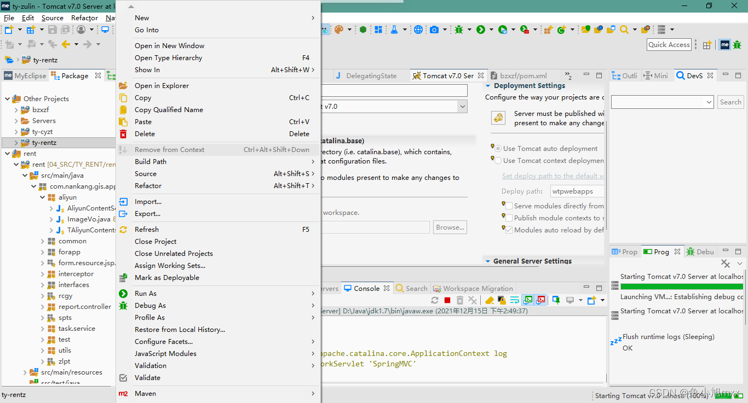The height and width of the screenshot is (403, 748).
Task: Check Publish module contexts checkbox
Action: tap(509, 218)
